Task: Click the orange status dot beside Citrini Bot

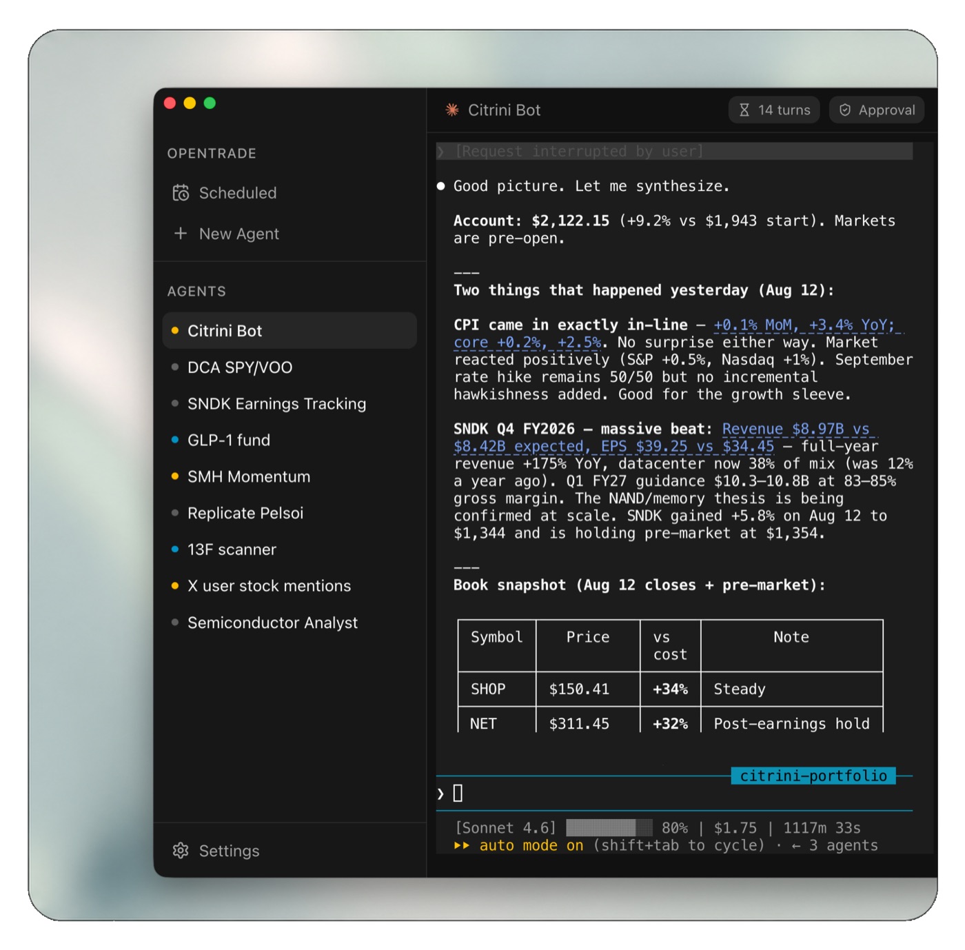Action: coord(175,330)
